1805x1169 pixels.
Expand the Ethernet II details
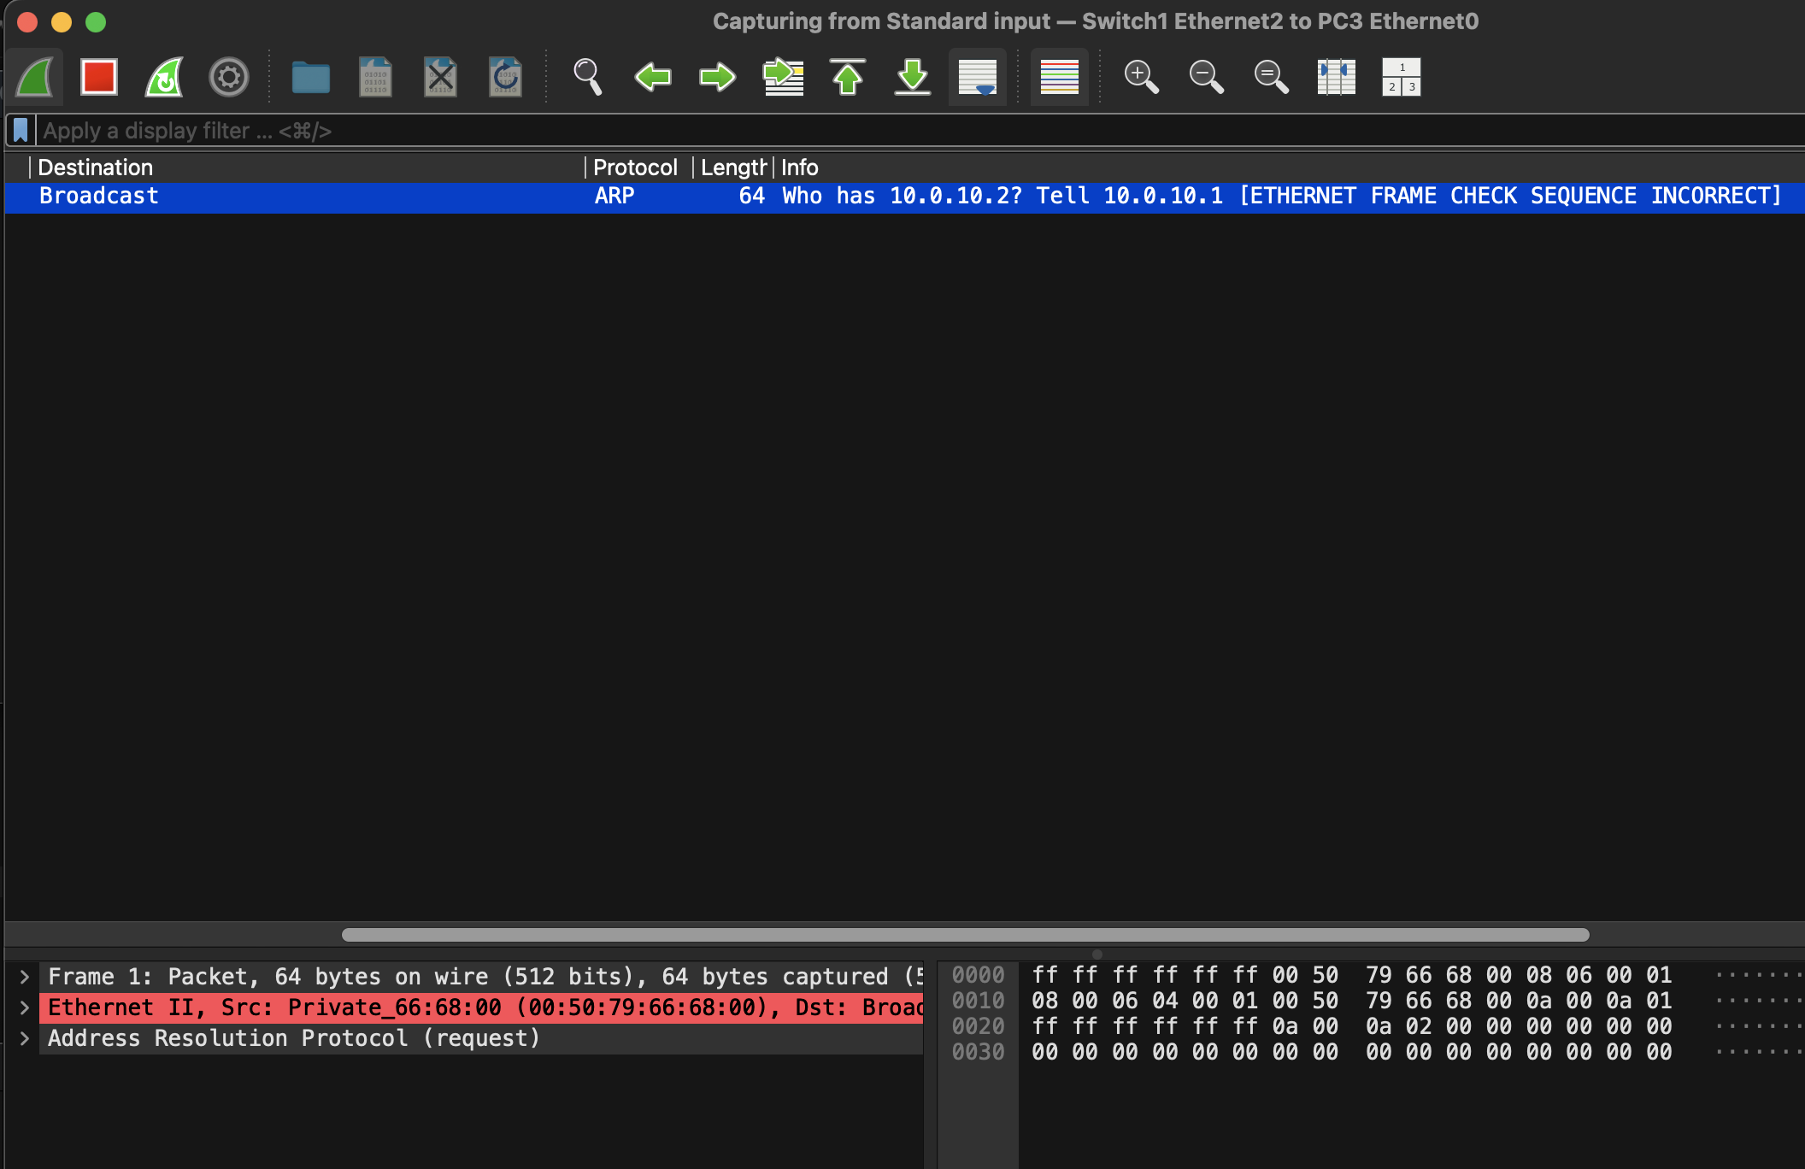click(x=25, y=1007)
